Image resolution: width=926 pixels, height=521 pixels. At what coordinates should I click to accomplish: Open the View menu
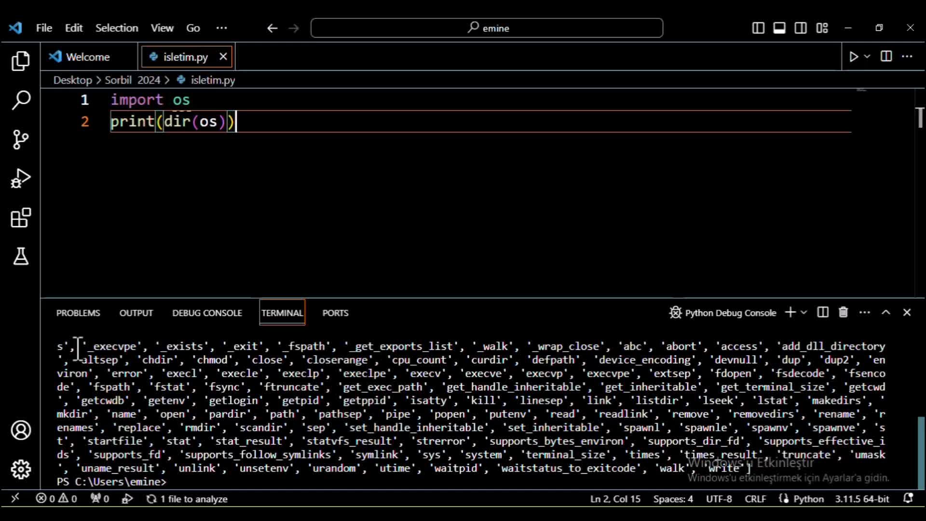[162, 28]
